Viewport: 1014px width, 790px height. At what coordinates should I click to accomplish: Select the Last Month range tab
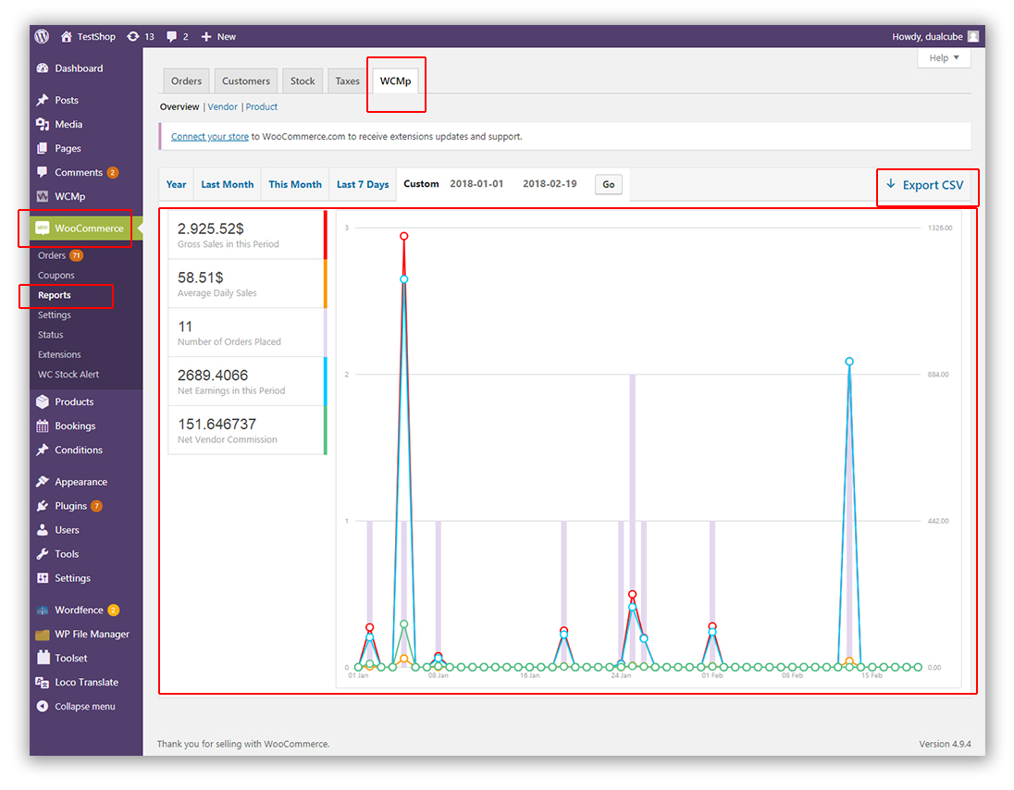pos(227,184)
